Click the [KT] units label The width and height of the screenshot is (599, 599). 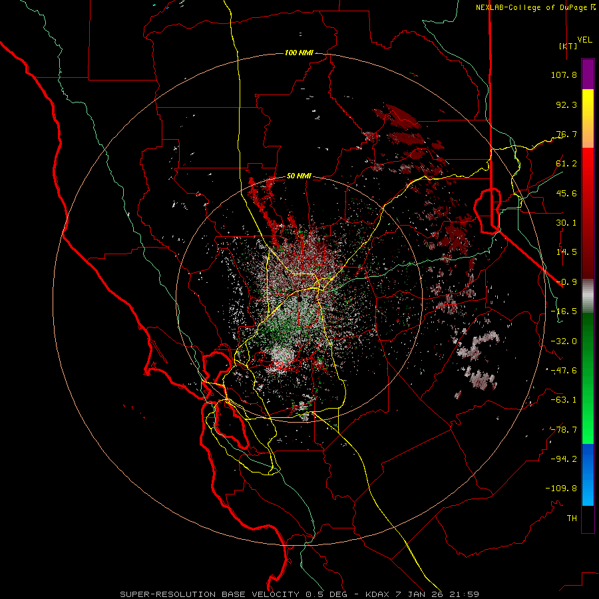click(568, 46)
